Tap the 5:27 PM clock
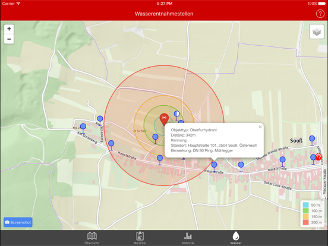The image size is (328, 246). pos(165,4)
